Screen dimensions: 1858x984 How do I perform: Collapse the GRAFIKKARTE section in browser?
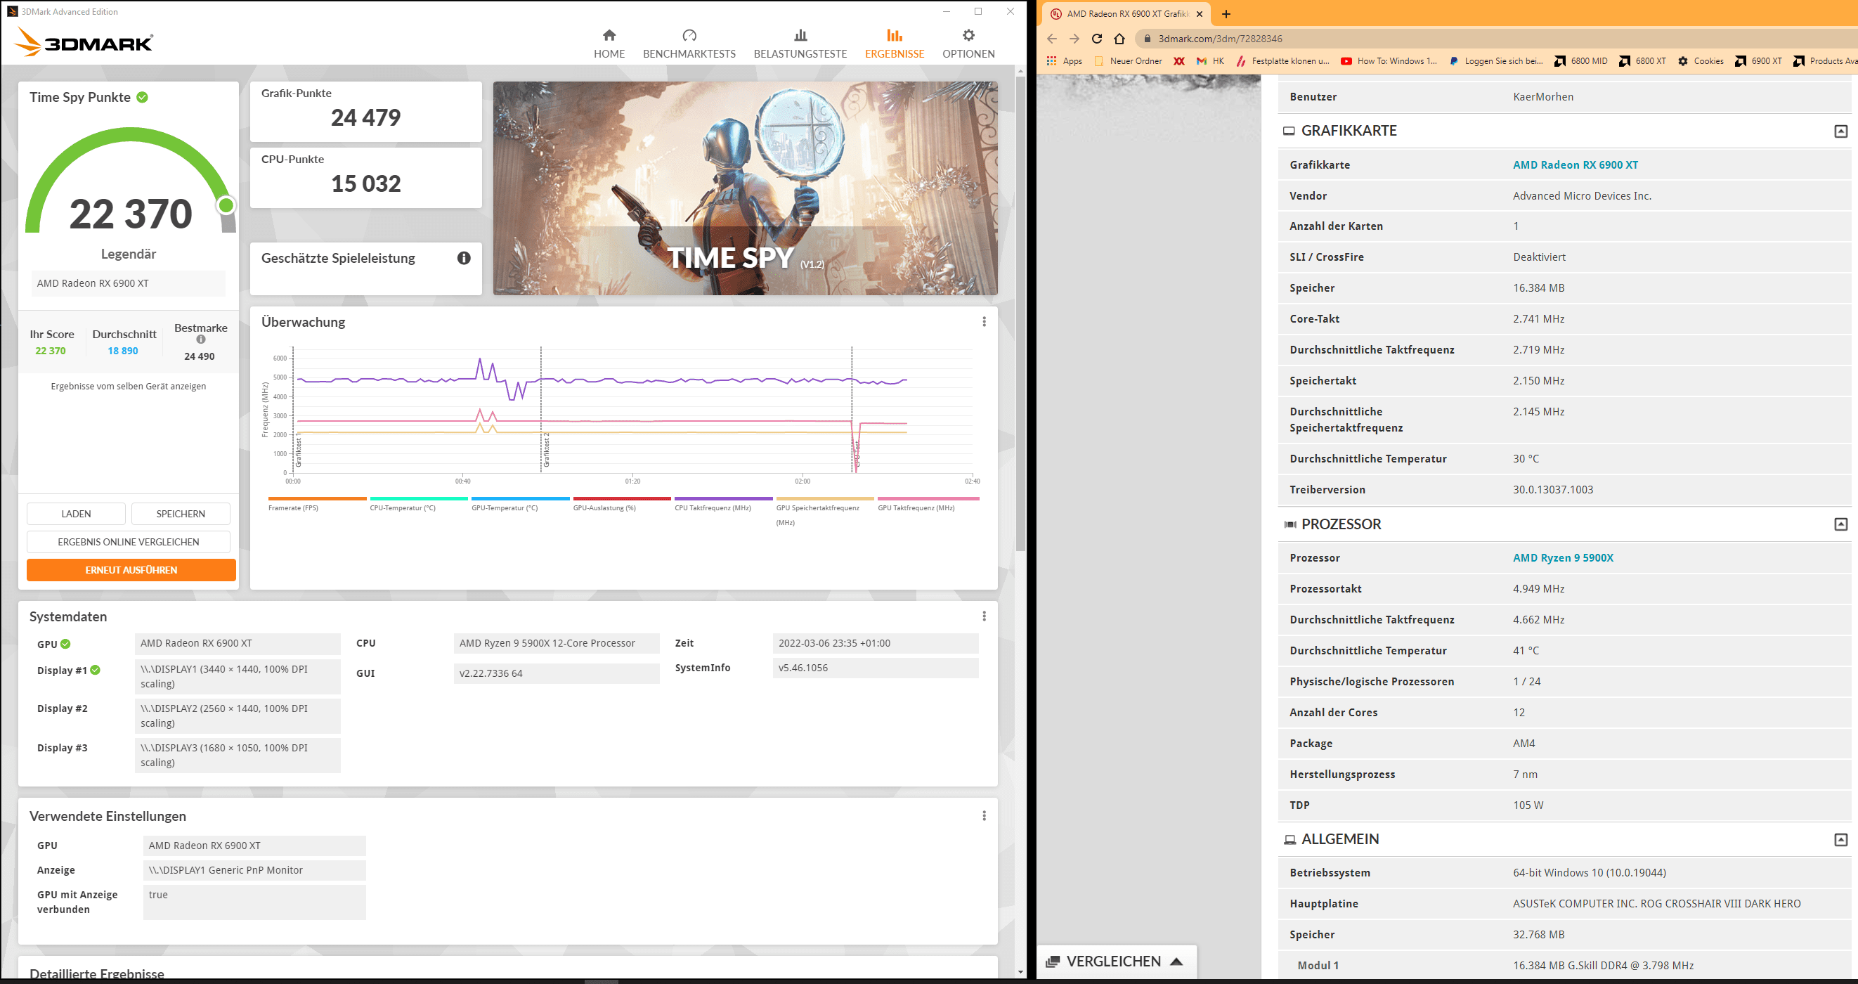1840,131
